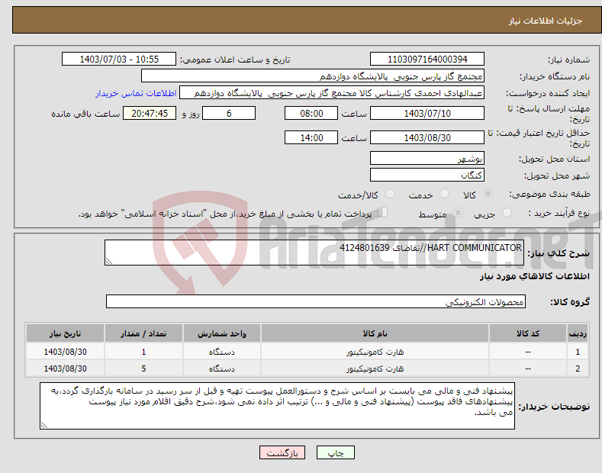Image resolution: width=602 pixels, height=473 pixels.
Task: Click the تعداد / مقدار column header
Action: click(x=143, y=333)
